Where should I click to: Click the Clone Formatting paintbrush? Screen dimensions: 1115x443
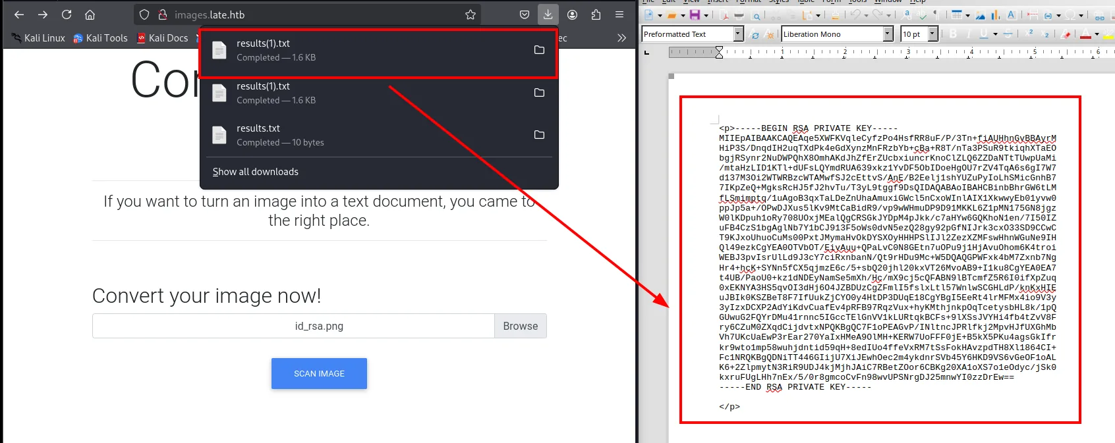pos(835,16)
